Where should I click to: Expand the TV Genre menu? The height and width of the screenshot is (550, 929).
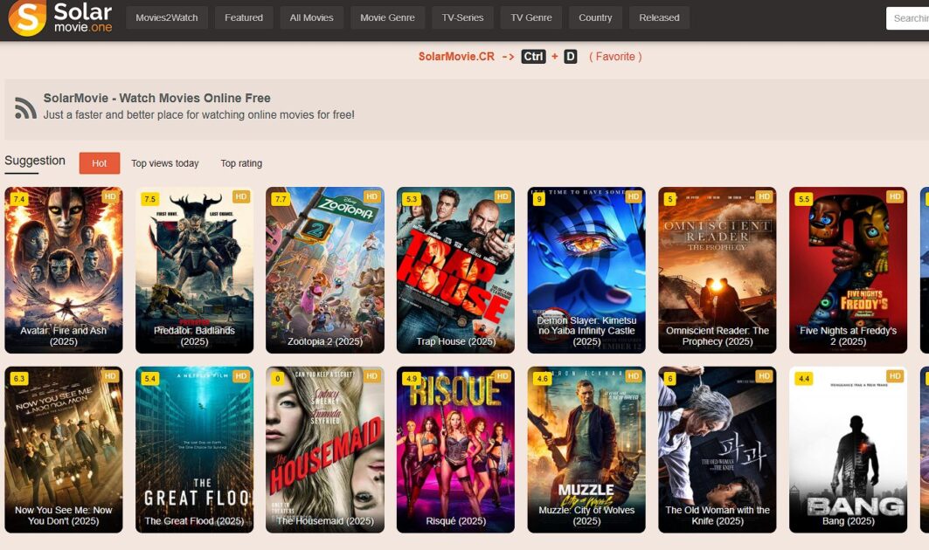pos(531,17)
